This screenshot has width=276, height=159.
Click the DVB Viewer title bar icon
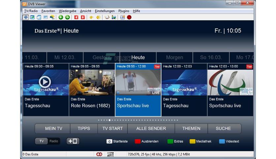click(x=24, y=4)
